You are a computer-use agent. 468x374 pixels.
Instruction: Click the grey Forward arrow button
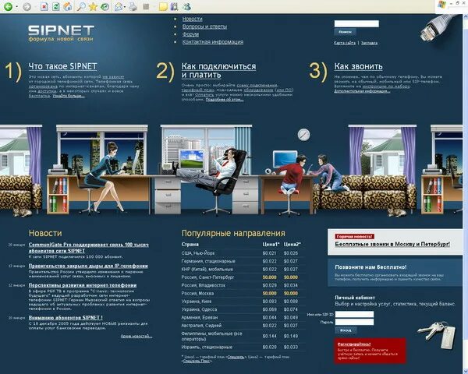click(x=27, y=6)
